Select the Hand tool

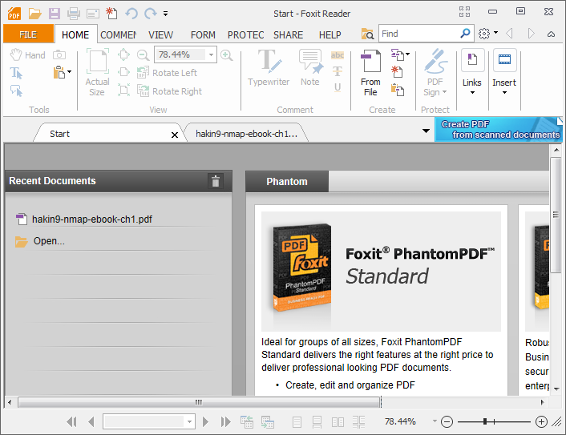(x=27, y=54)
